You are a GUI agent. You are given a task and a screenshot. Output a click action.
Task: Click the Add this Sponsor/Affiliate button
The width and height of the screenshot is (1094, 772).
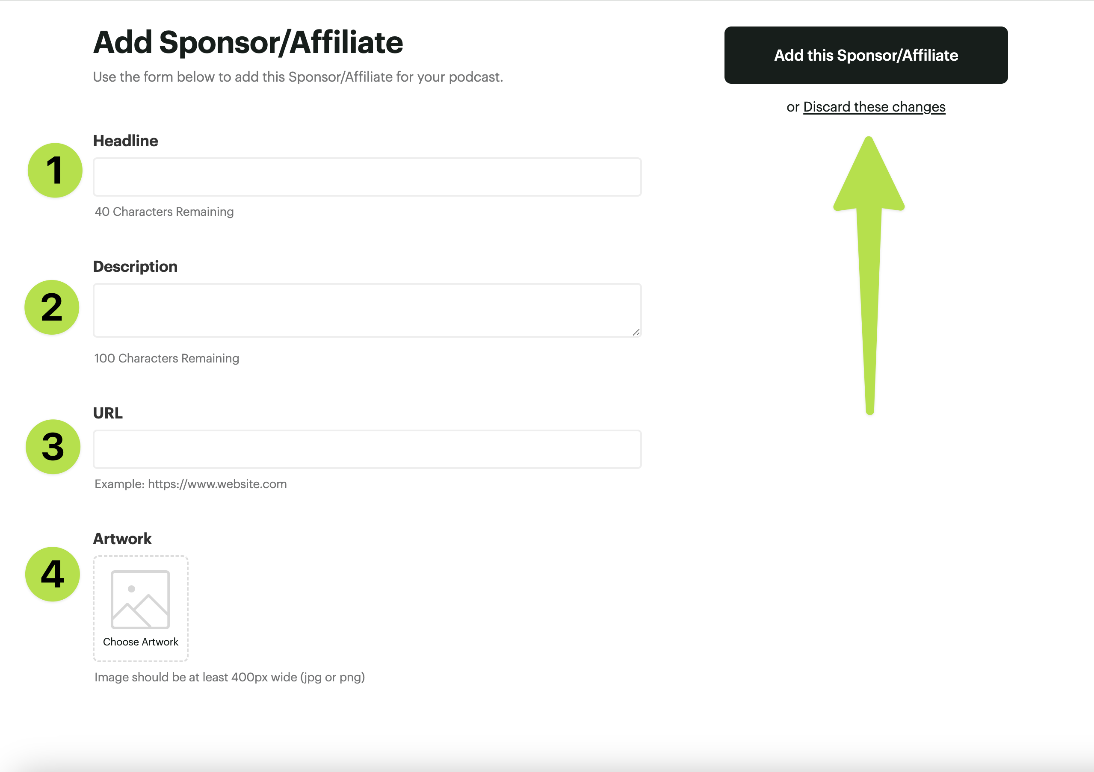click(x=865, y=55)
